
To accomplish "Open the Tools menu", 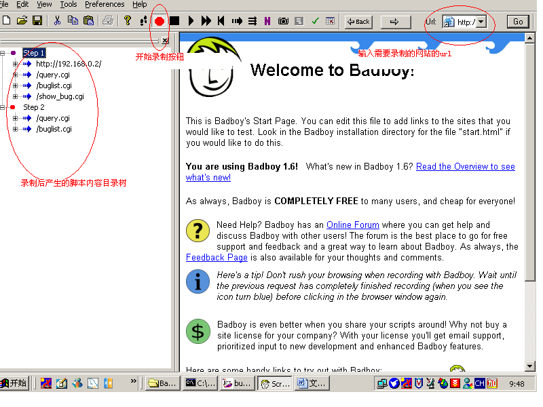I will [x=69, y=5].
